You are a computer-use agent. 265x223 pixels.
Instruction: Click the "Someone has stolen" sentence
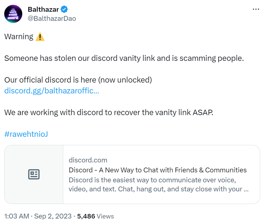124,58
